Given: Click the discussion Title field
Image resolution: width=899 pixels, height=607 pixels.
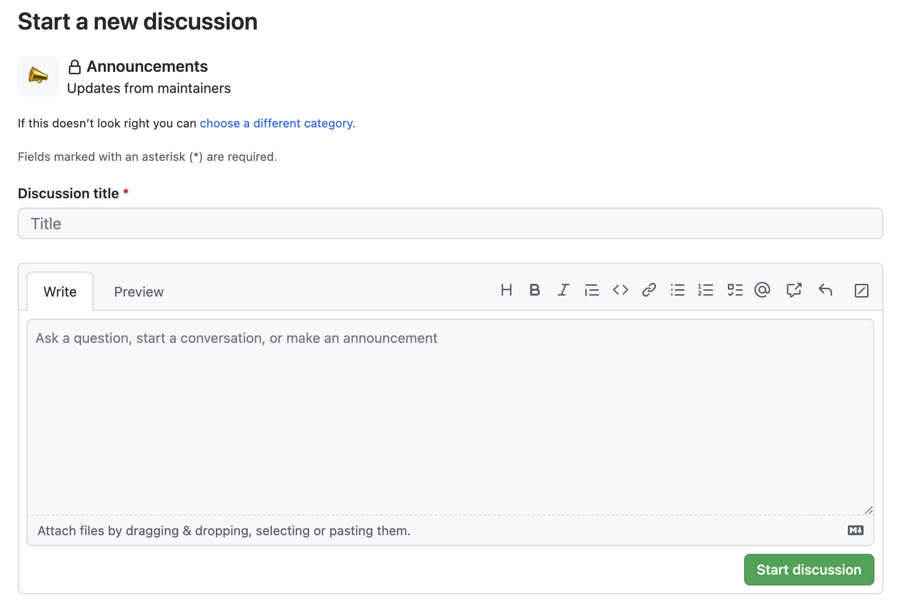Looking at the screenshot, I should click(x=449, y=223).
